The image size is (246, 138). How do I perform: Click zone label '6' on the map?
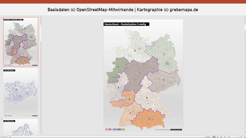click(x=130, y=99)
